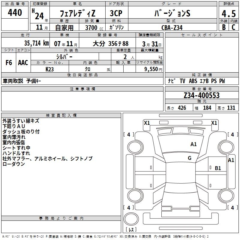Image resolution: width=240 pixels, height=240 pixels.
Task: Select the note 室内薄汚れ
Action: pos(14,137)
